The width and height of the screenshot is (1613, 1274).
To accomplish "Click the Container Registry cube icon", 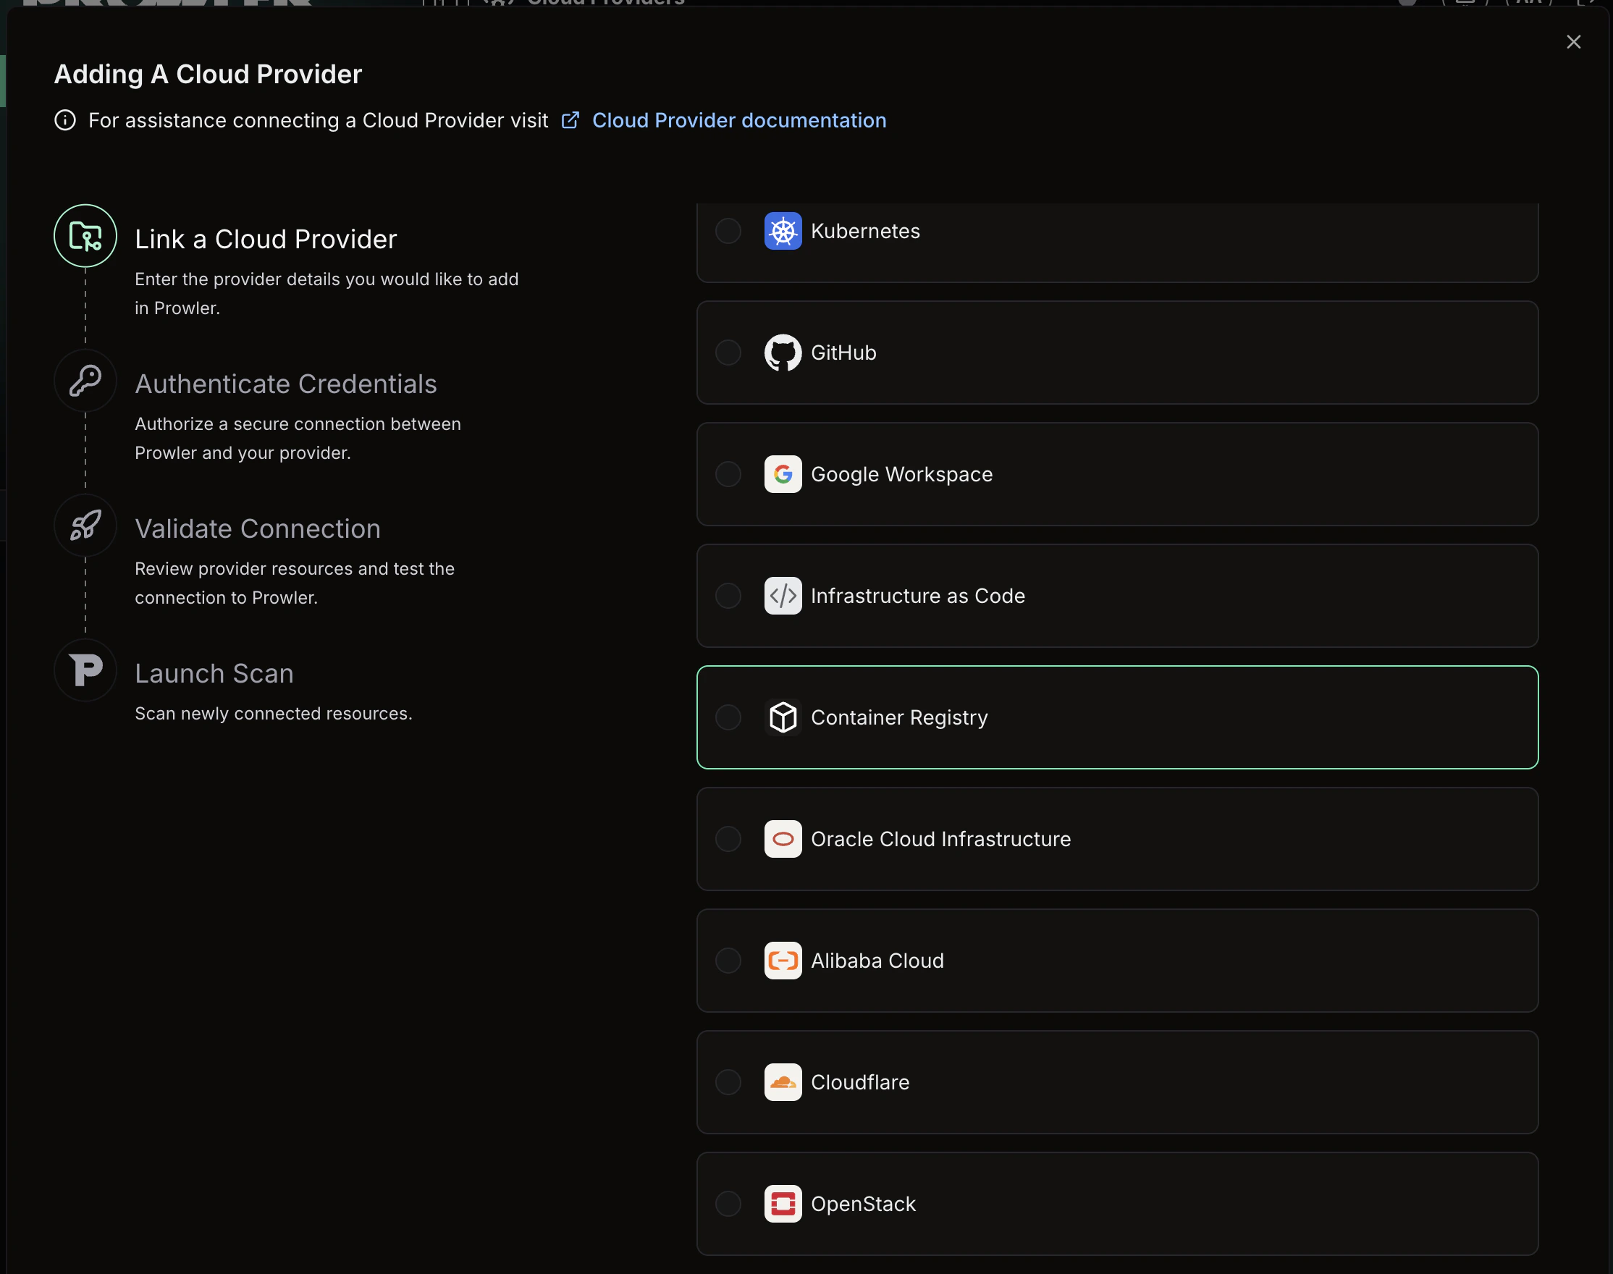I will pos(782,717).
